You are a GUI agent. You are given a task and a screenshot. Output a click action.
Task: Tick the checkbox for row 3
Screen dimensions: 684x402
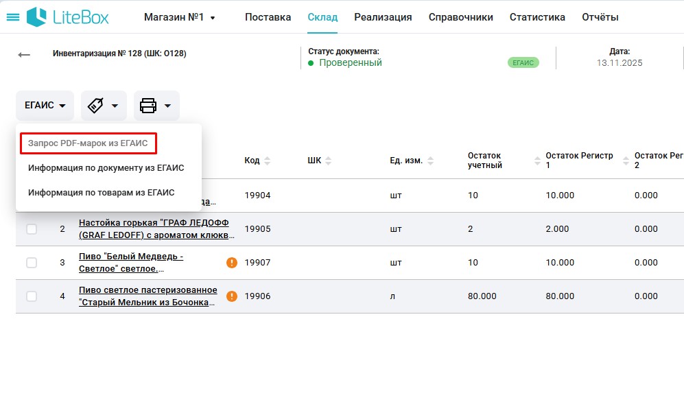[x=32, y=263]
